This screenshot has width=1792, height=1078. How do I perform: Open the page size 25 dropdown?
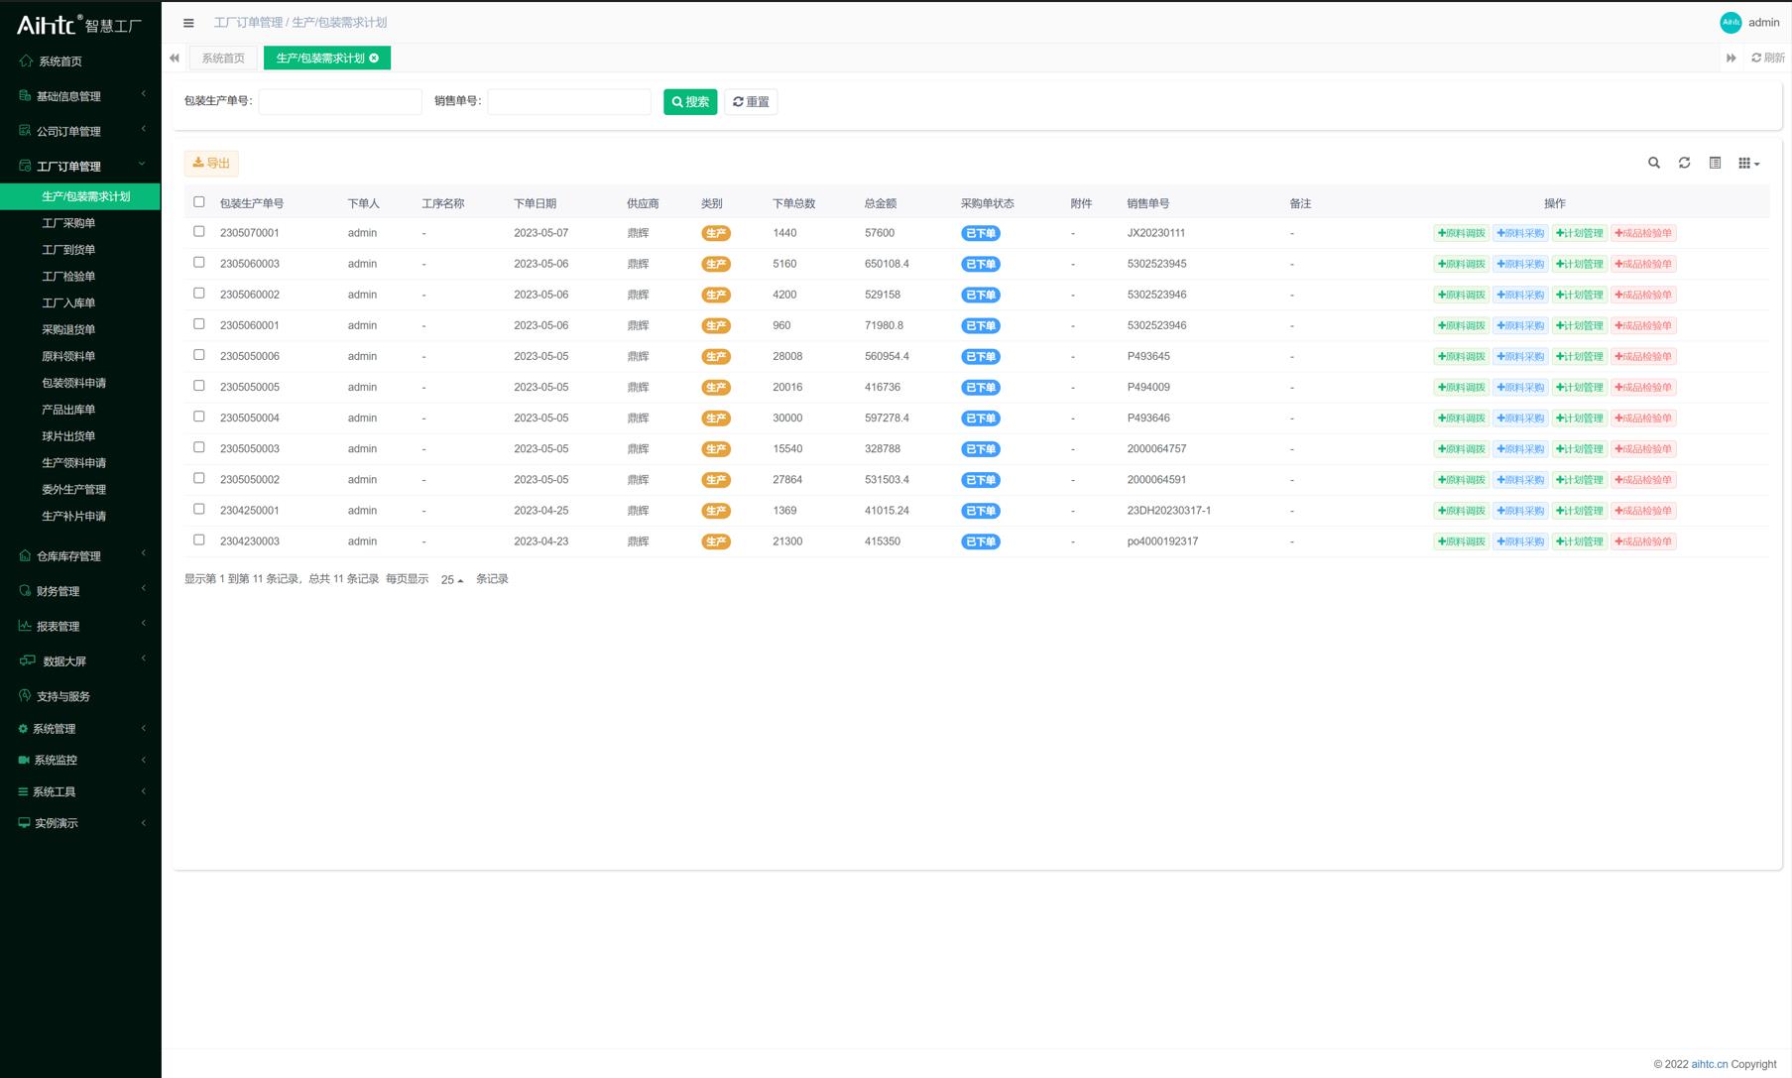click(452, 580)
